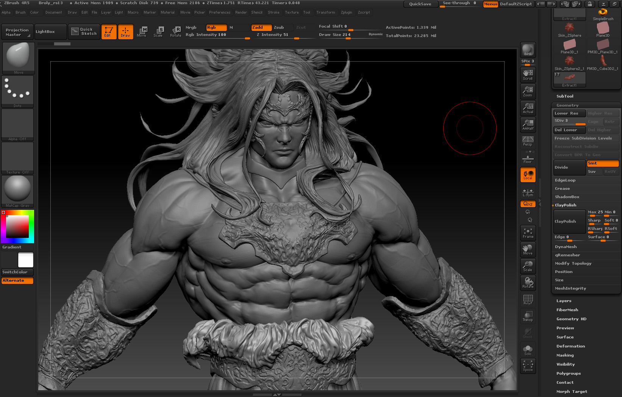Toggle L.Sym local symmetry
This screenshot has height=397, width=622.
coord(528,192)
